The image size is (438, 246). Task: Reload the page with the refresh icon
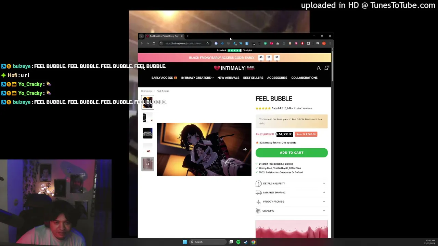click(154, 43)
